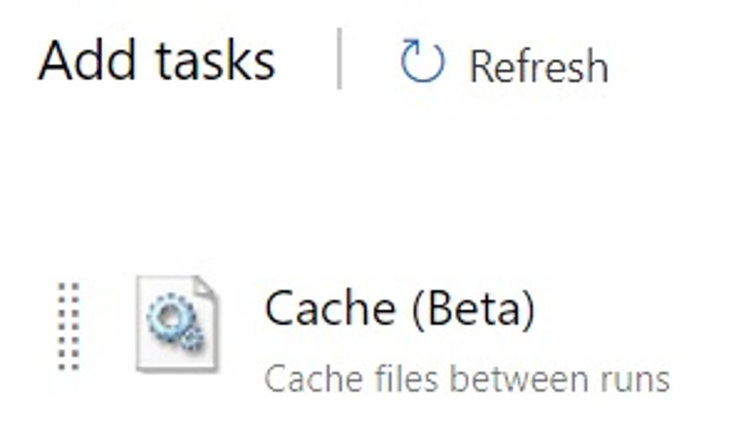Click the folded corner of Cache file icon
This screenshot has width=749, height=421.
(x=204, y=287)
